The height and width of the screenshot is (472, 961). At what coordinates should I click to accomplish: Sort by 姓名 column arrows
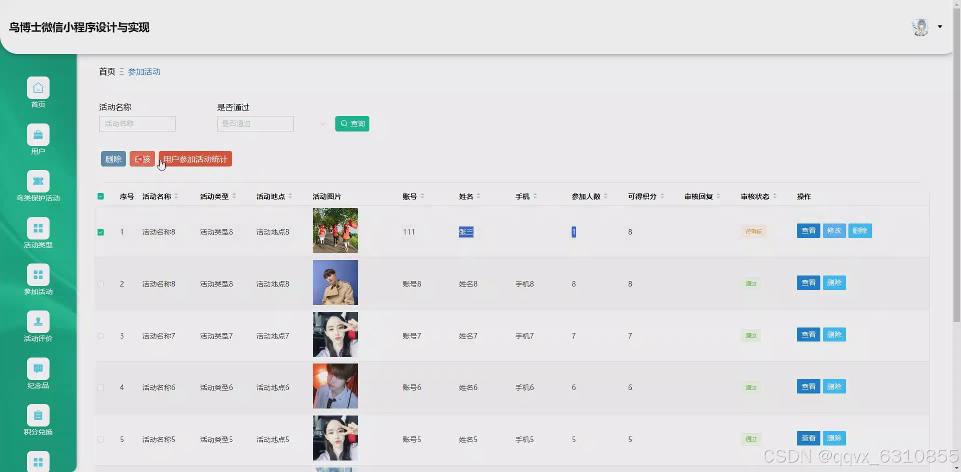coord(478,196)
